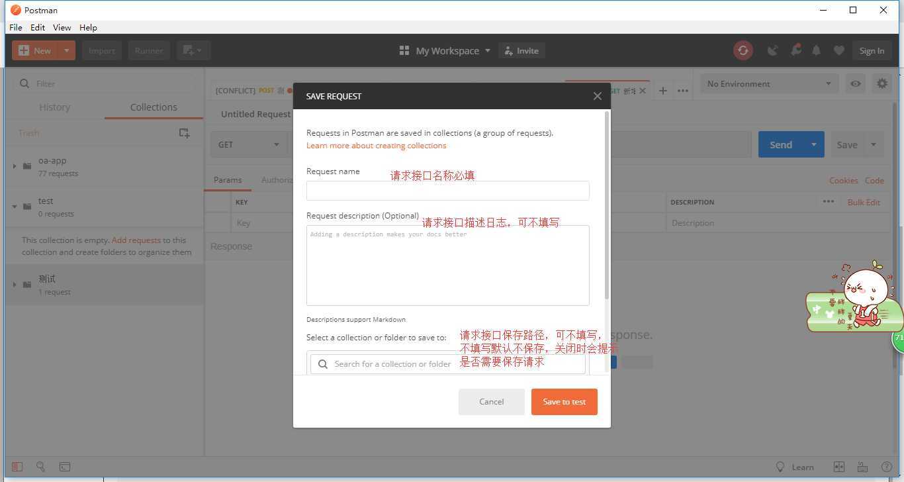The image size is (904, 482).
Task: Click the Code link
Action: pos(874,180)
